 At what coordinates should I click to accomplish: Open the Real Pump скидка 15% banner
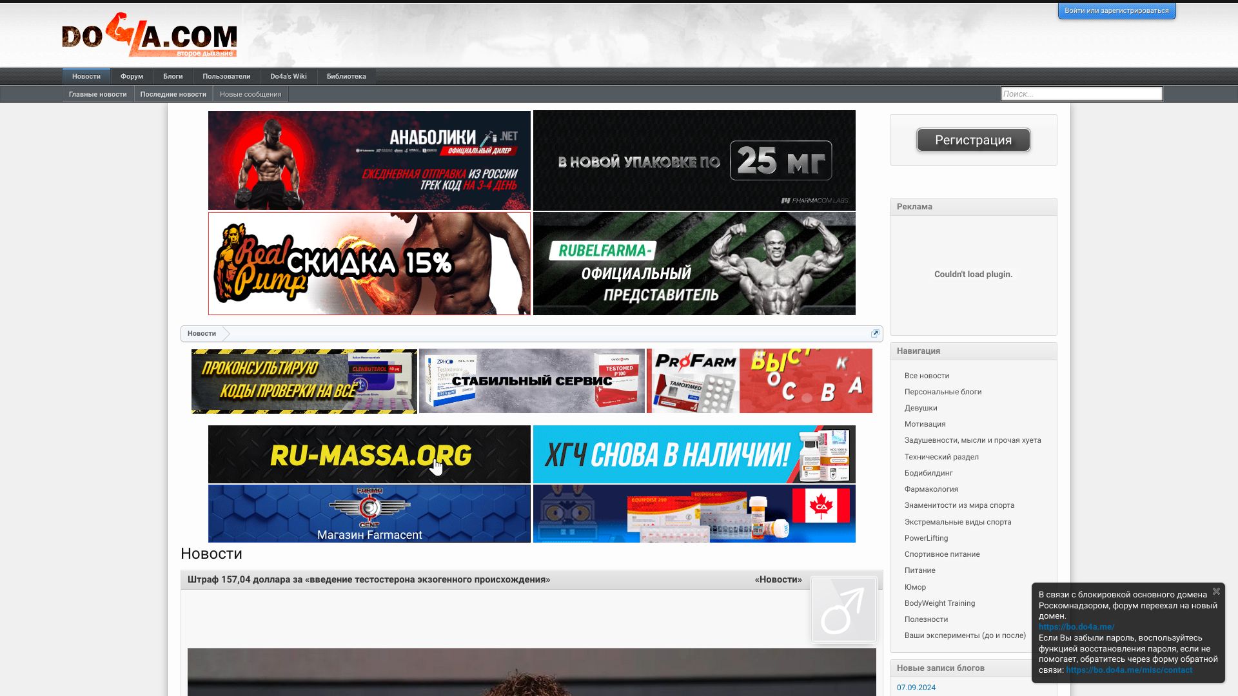(x=369, y=264)
